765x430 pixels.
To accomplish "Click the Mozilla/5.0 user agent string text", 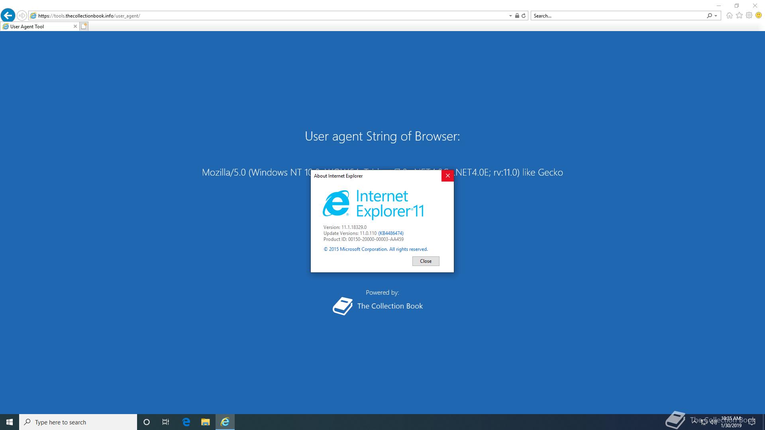I will click(382, 172).
